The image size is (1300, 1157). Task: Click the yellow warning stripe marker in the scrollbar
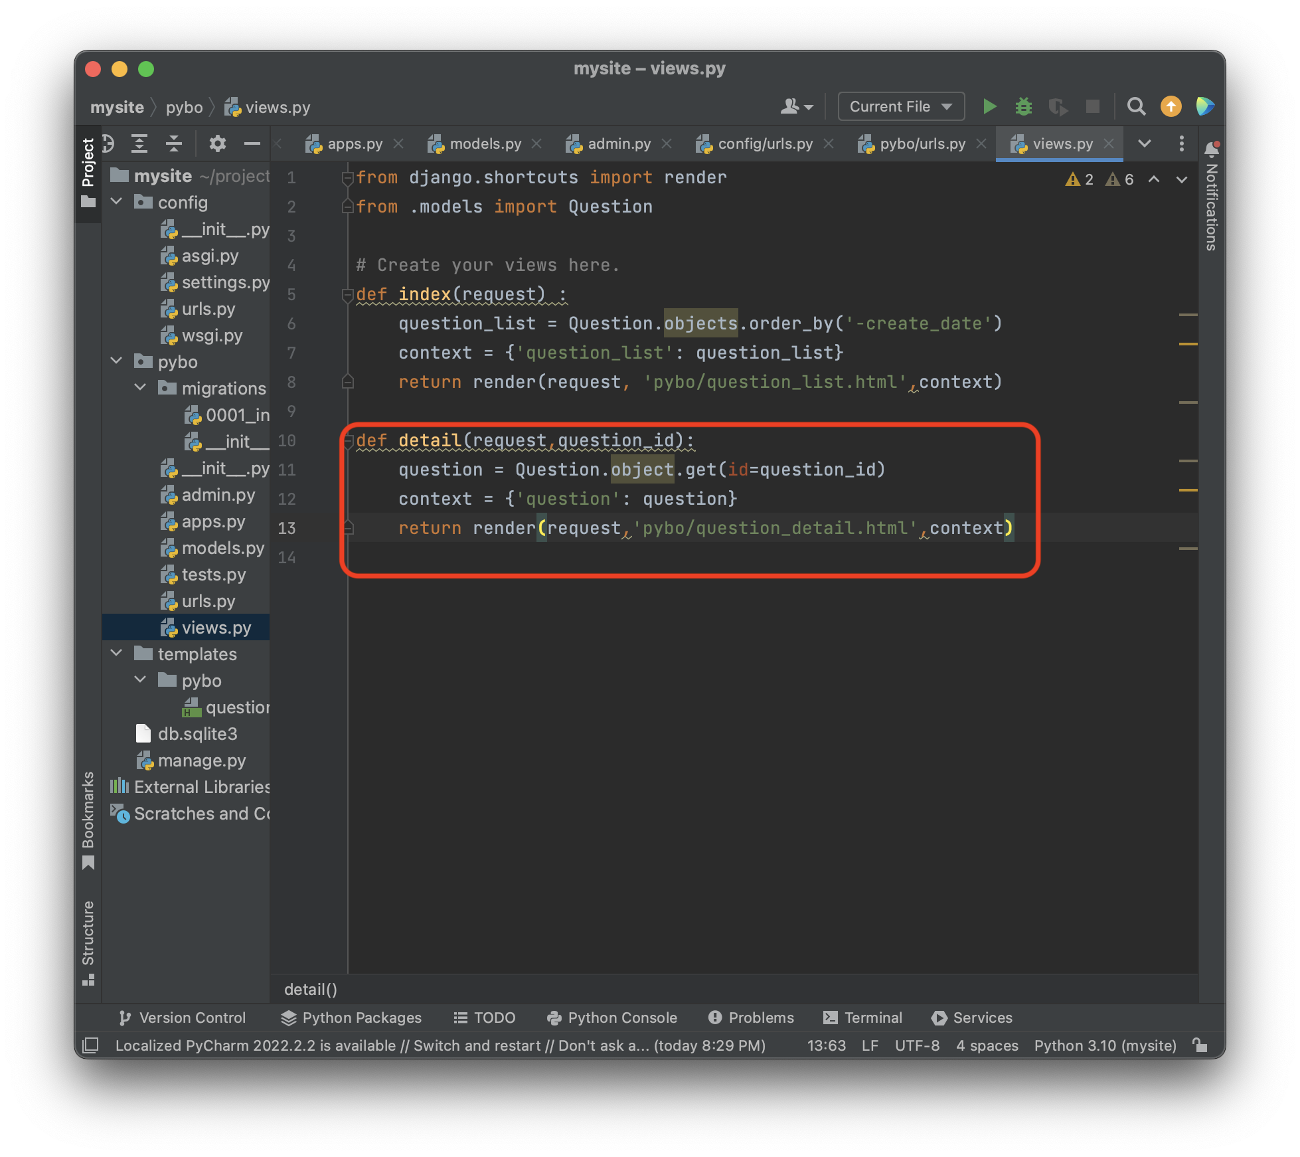click(1188, 343)
